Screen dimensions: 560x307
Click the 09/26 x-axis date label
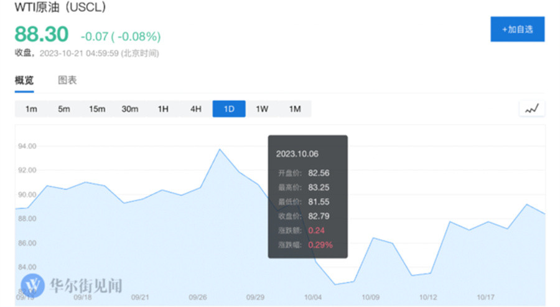197,297
